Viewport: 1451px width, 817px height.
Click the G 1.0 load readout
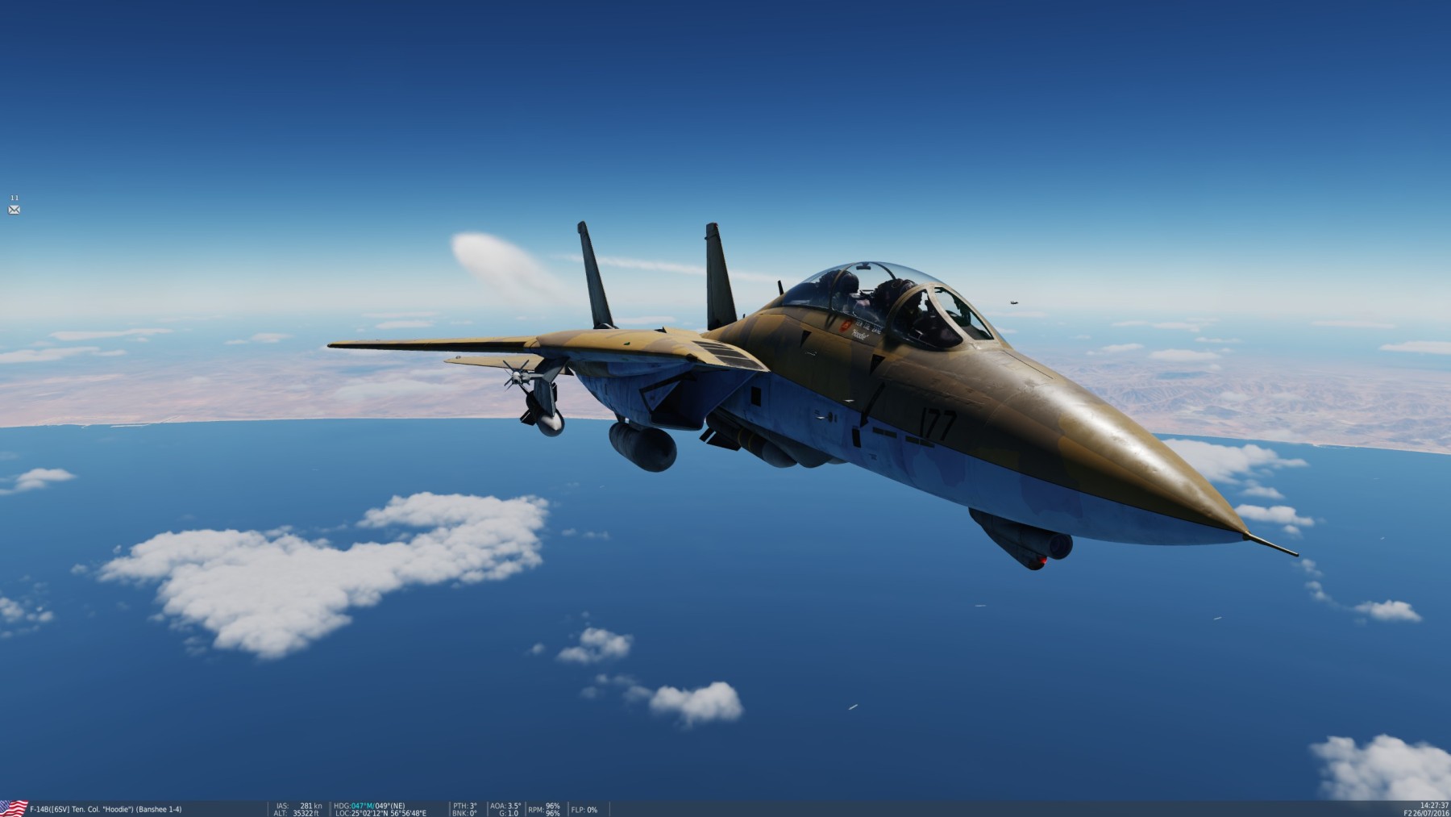(509, 813)
